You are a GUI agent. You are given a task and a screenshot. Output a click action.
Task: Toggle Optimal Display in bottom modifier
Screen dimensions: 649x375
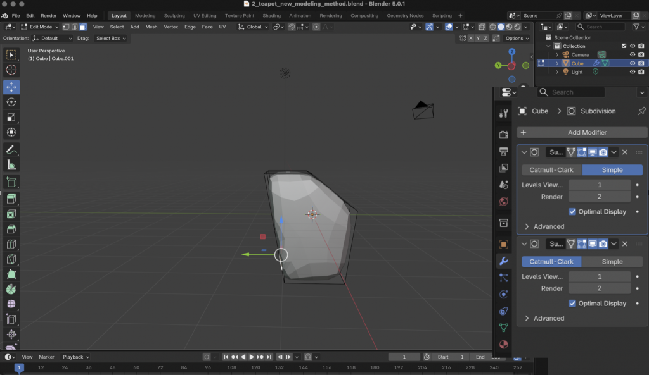573,304
